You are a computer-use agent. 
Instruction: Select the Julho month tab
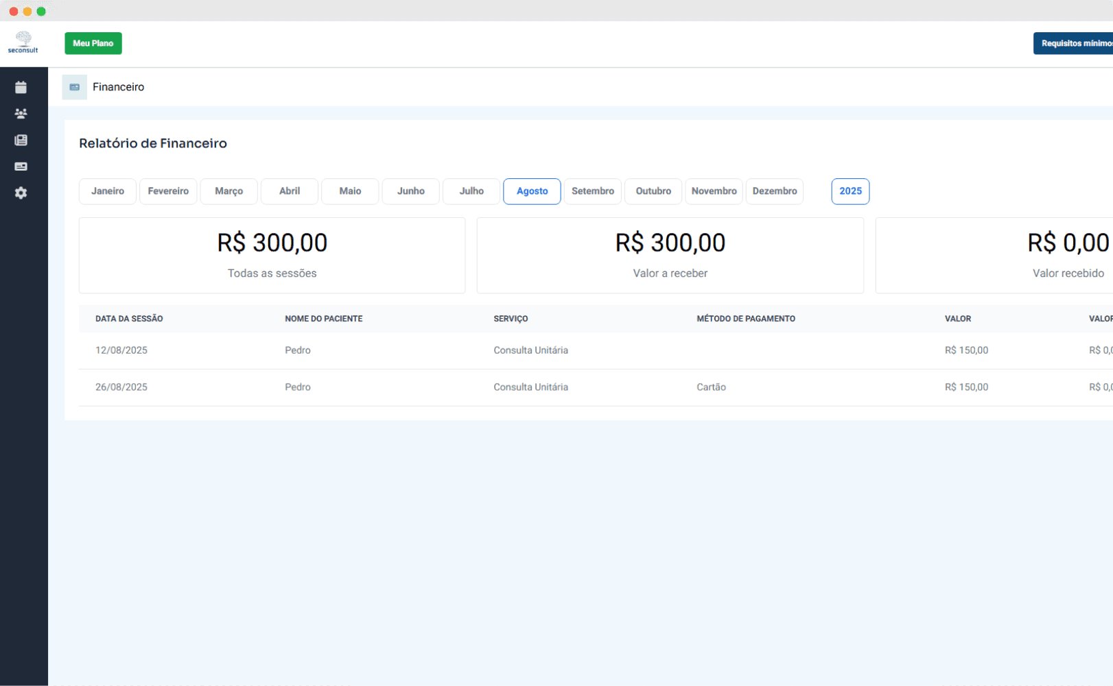(x=471, y=191)
